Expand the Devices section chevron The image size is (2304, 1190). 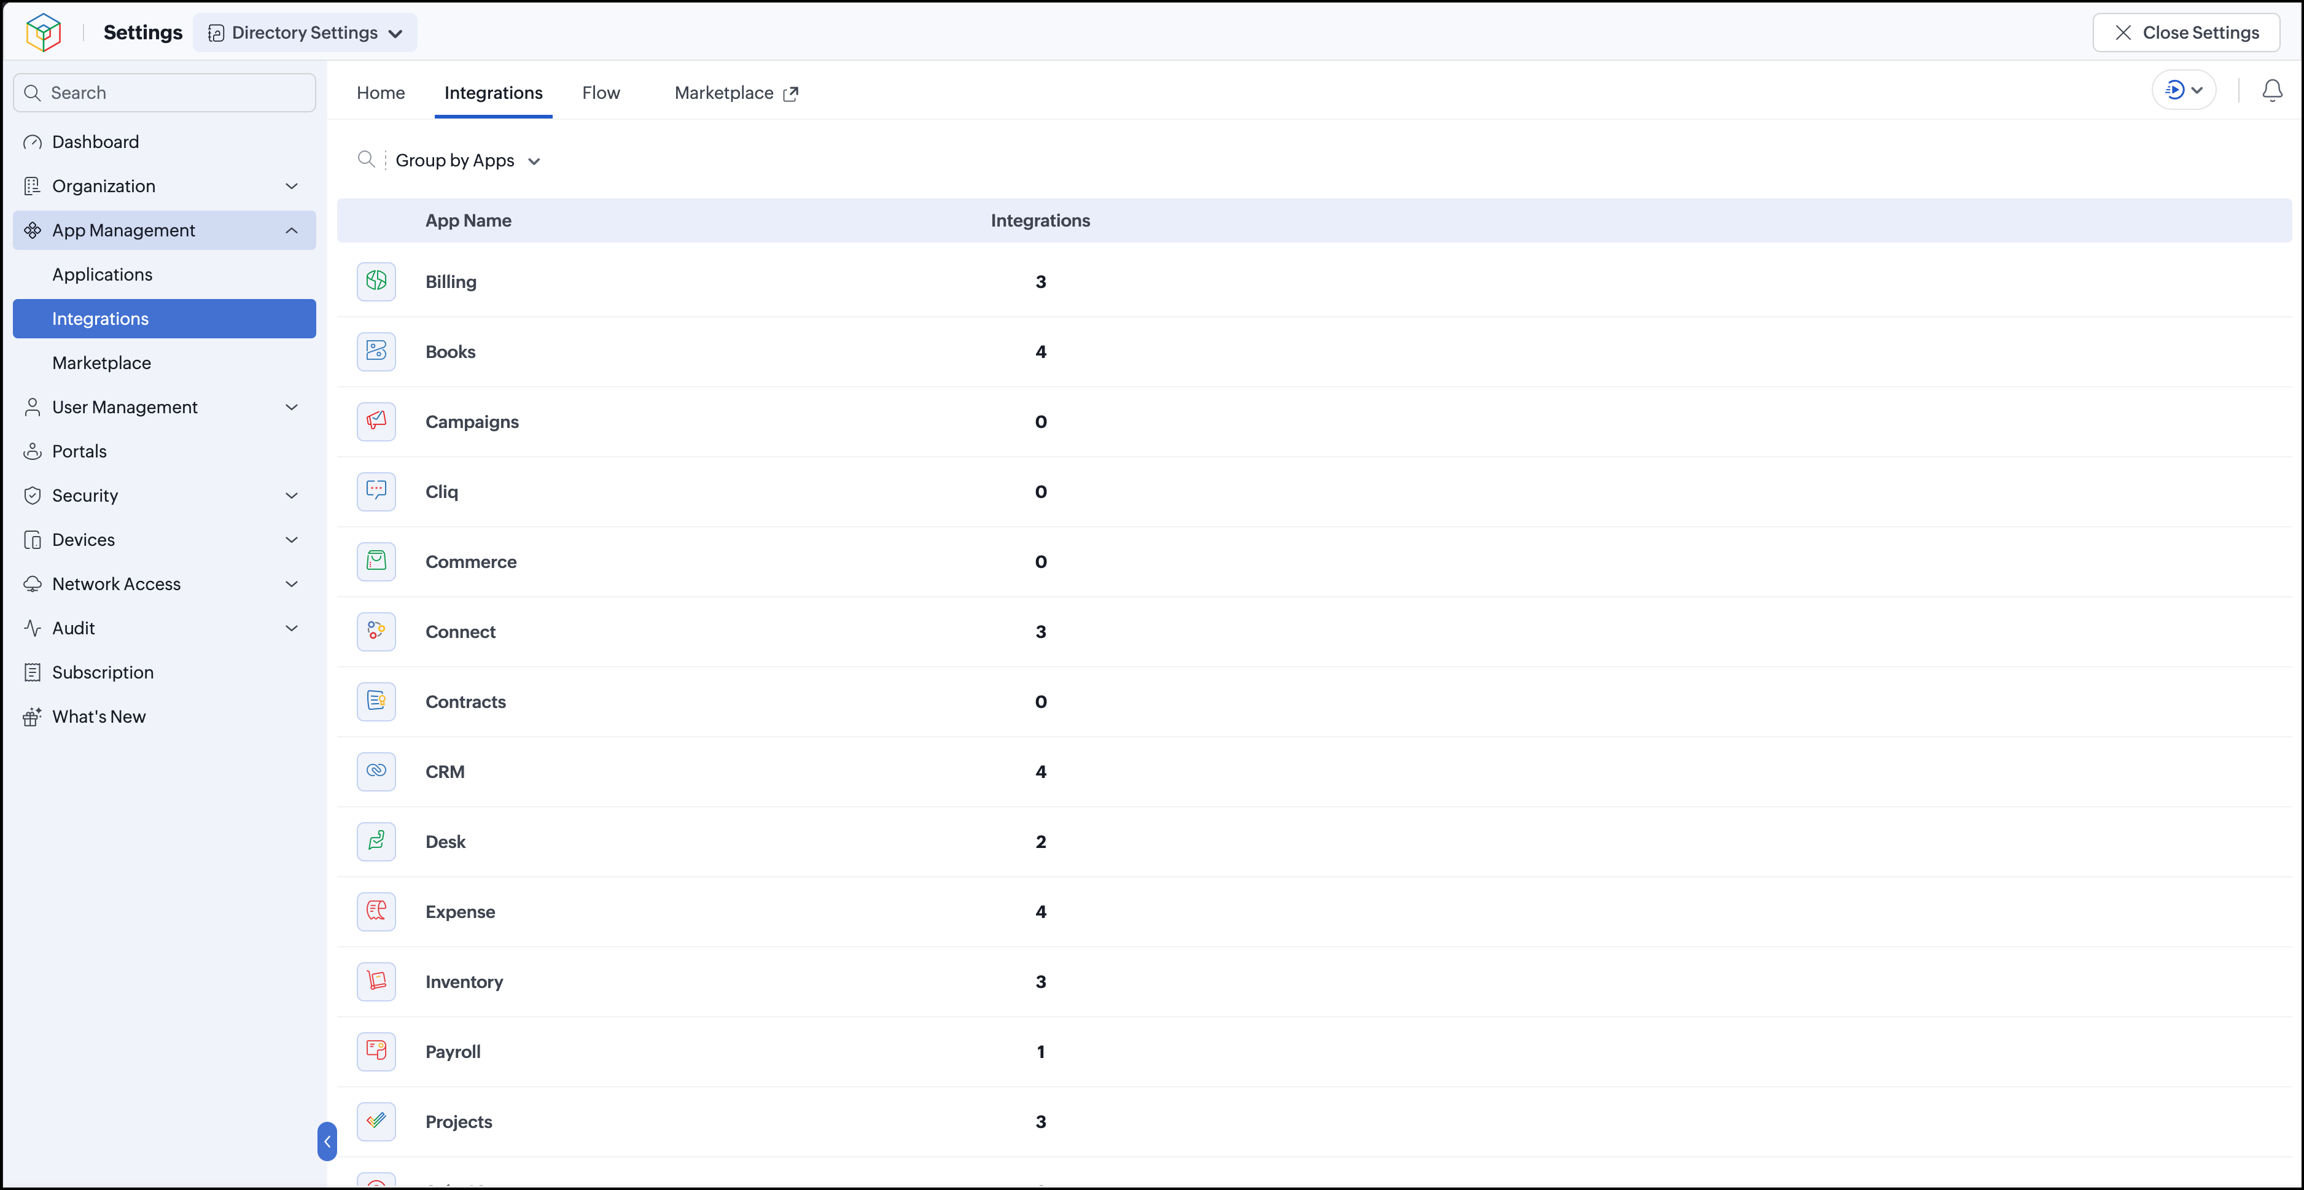pyautogui.click(x=292, y=540)
